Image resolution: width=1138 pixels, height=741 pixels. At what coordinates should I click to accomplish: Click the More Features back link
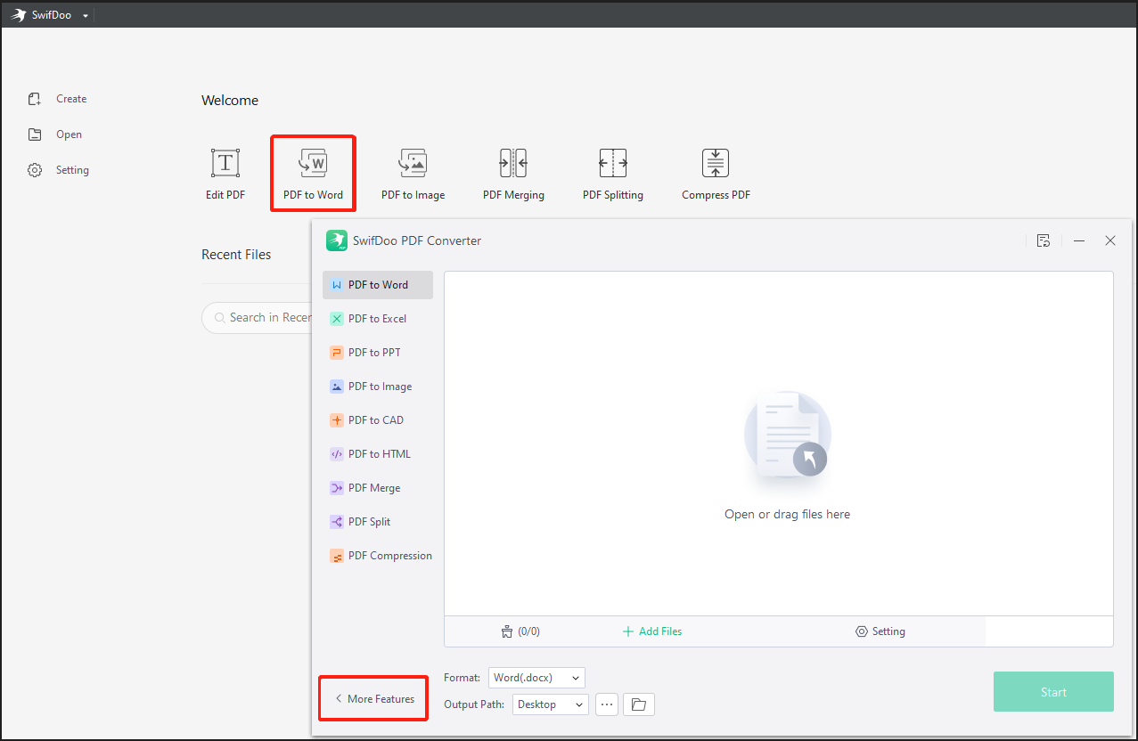point(374,699)
